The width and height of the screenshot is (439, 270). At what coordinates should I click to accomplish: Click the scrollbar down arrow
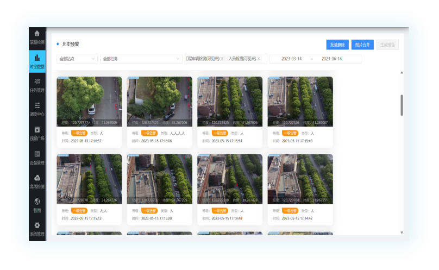(402, 233)
